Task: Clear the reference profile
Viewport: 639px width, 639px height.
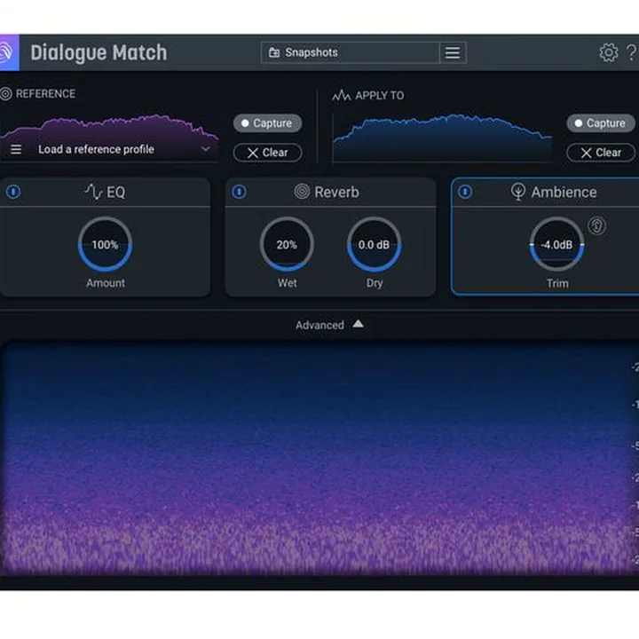Action: tap(267, 153)
